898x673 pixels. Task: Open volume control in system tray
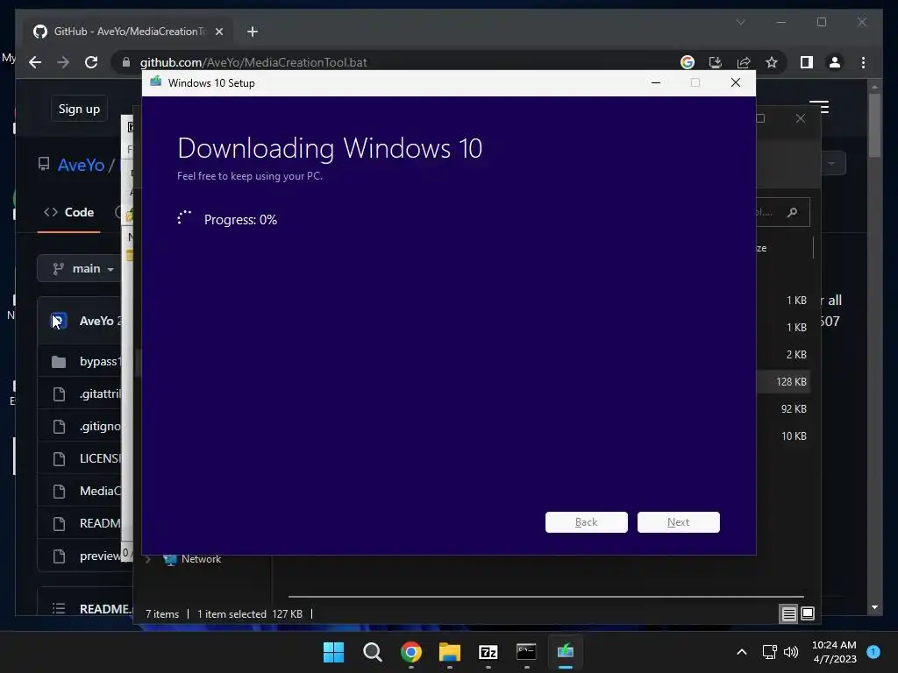pyautogui.click(x=791, y=652)
